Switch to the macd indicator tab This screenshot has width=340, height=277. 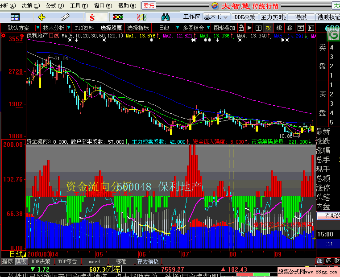94,261
